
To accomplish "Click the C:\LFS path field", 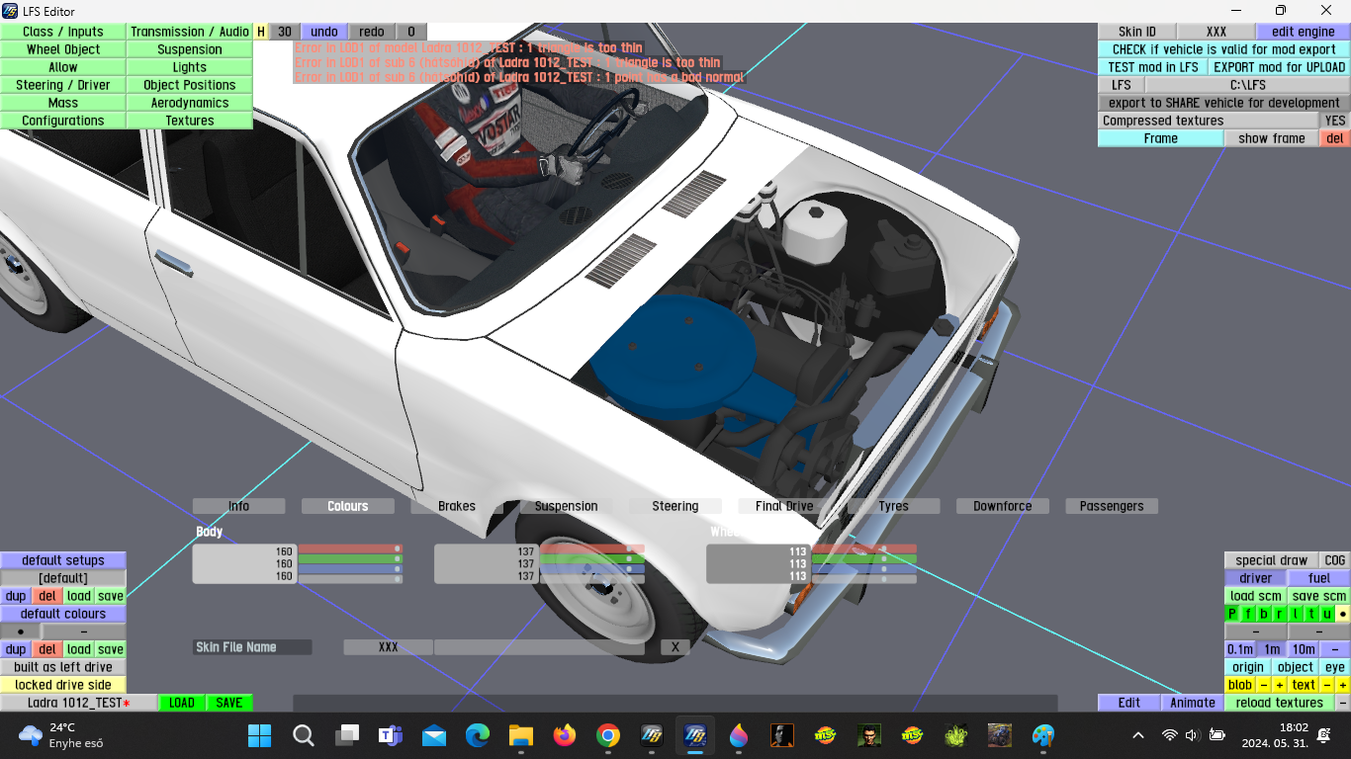I will click(x=1248, y=85).
